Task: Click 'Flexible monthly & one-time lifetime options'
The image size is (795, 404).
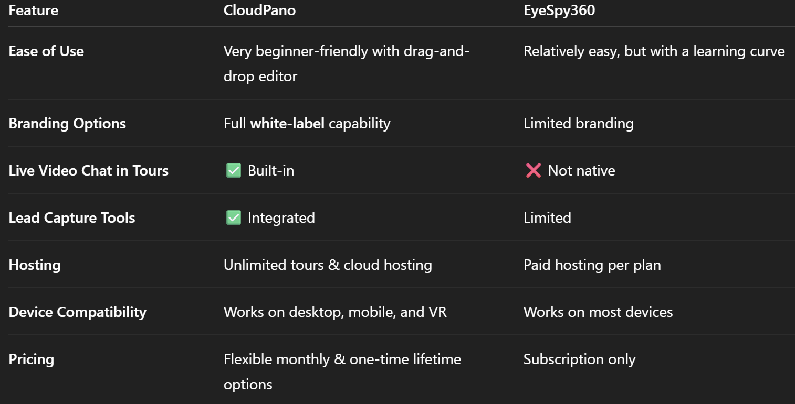Action: (342, 372)
